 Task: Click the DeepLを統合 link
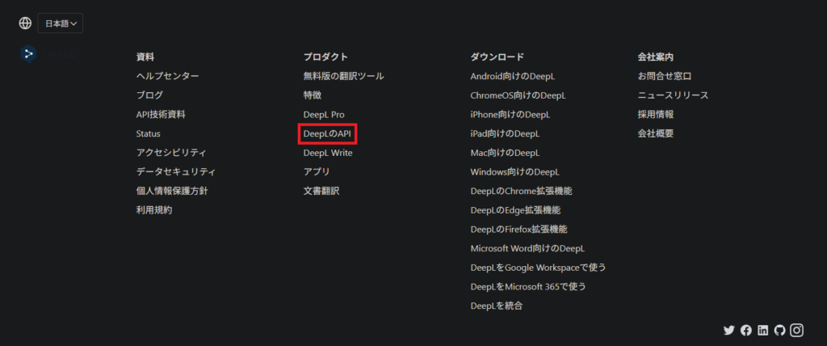(x=497, y=306)
